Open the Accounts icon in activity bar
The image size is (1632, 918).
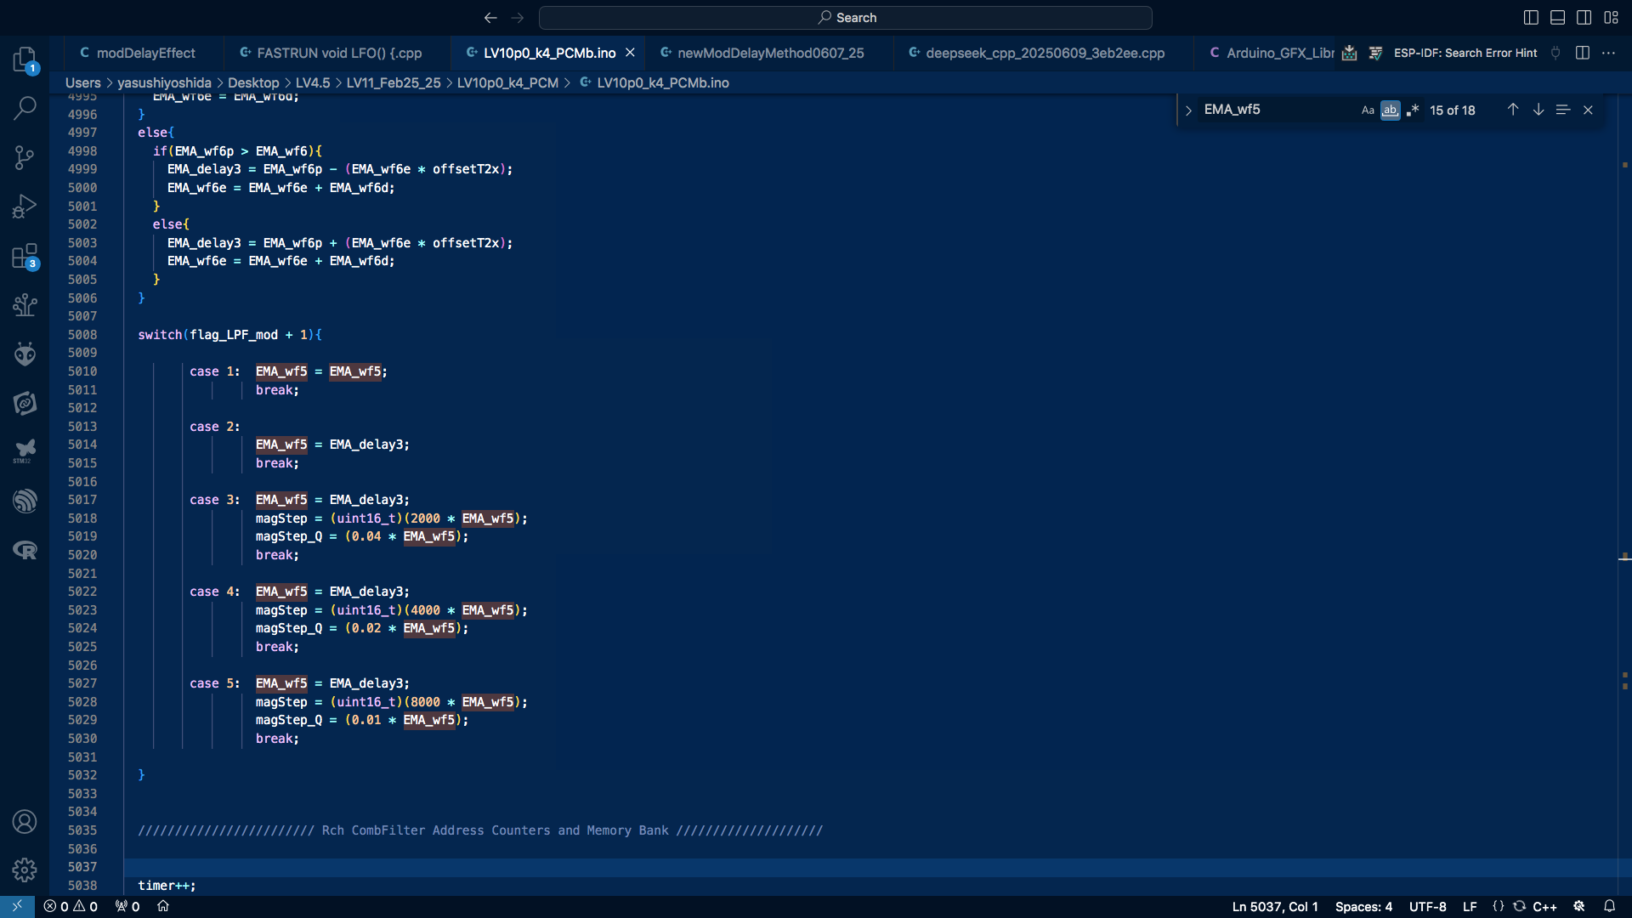coord(25,821)
